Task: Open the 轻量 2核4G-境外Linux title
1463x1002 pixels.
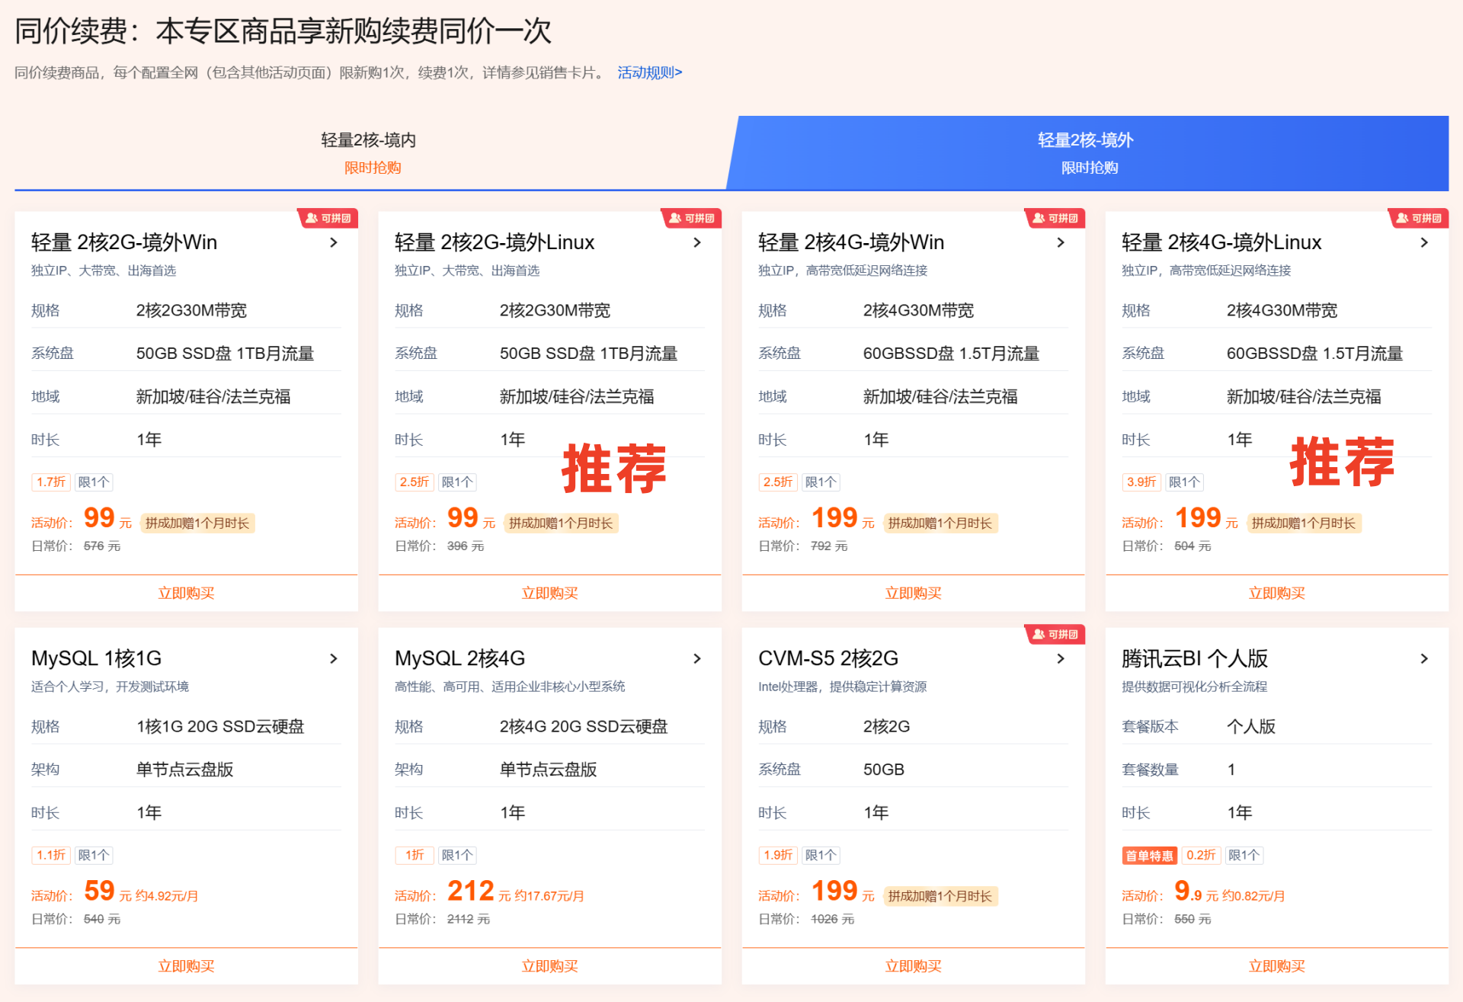Action: tap(1221, 242)
